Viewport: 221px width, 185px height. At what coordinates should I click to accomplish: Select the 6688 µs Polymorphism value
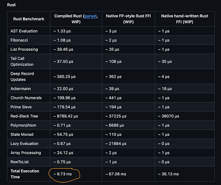pyautogui.click(x=115, y=125)
